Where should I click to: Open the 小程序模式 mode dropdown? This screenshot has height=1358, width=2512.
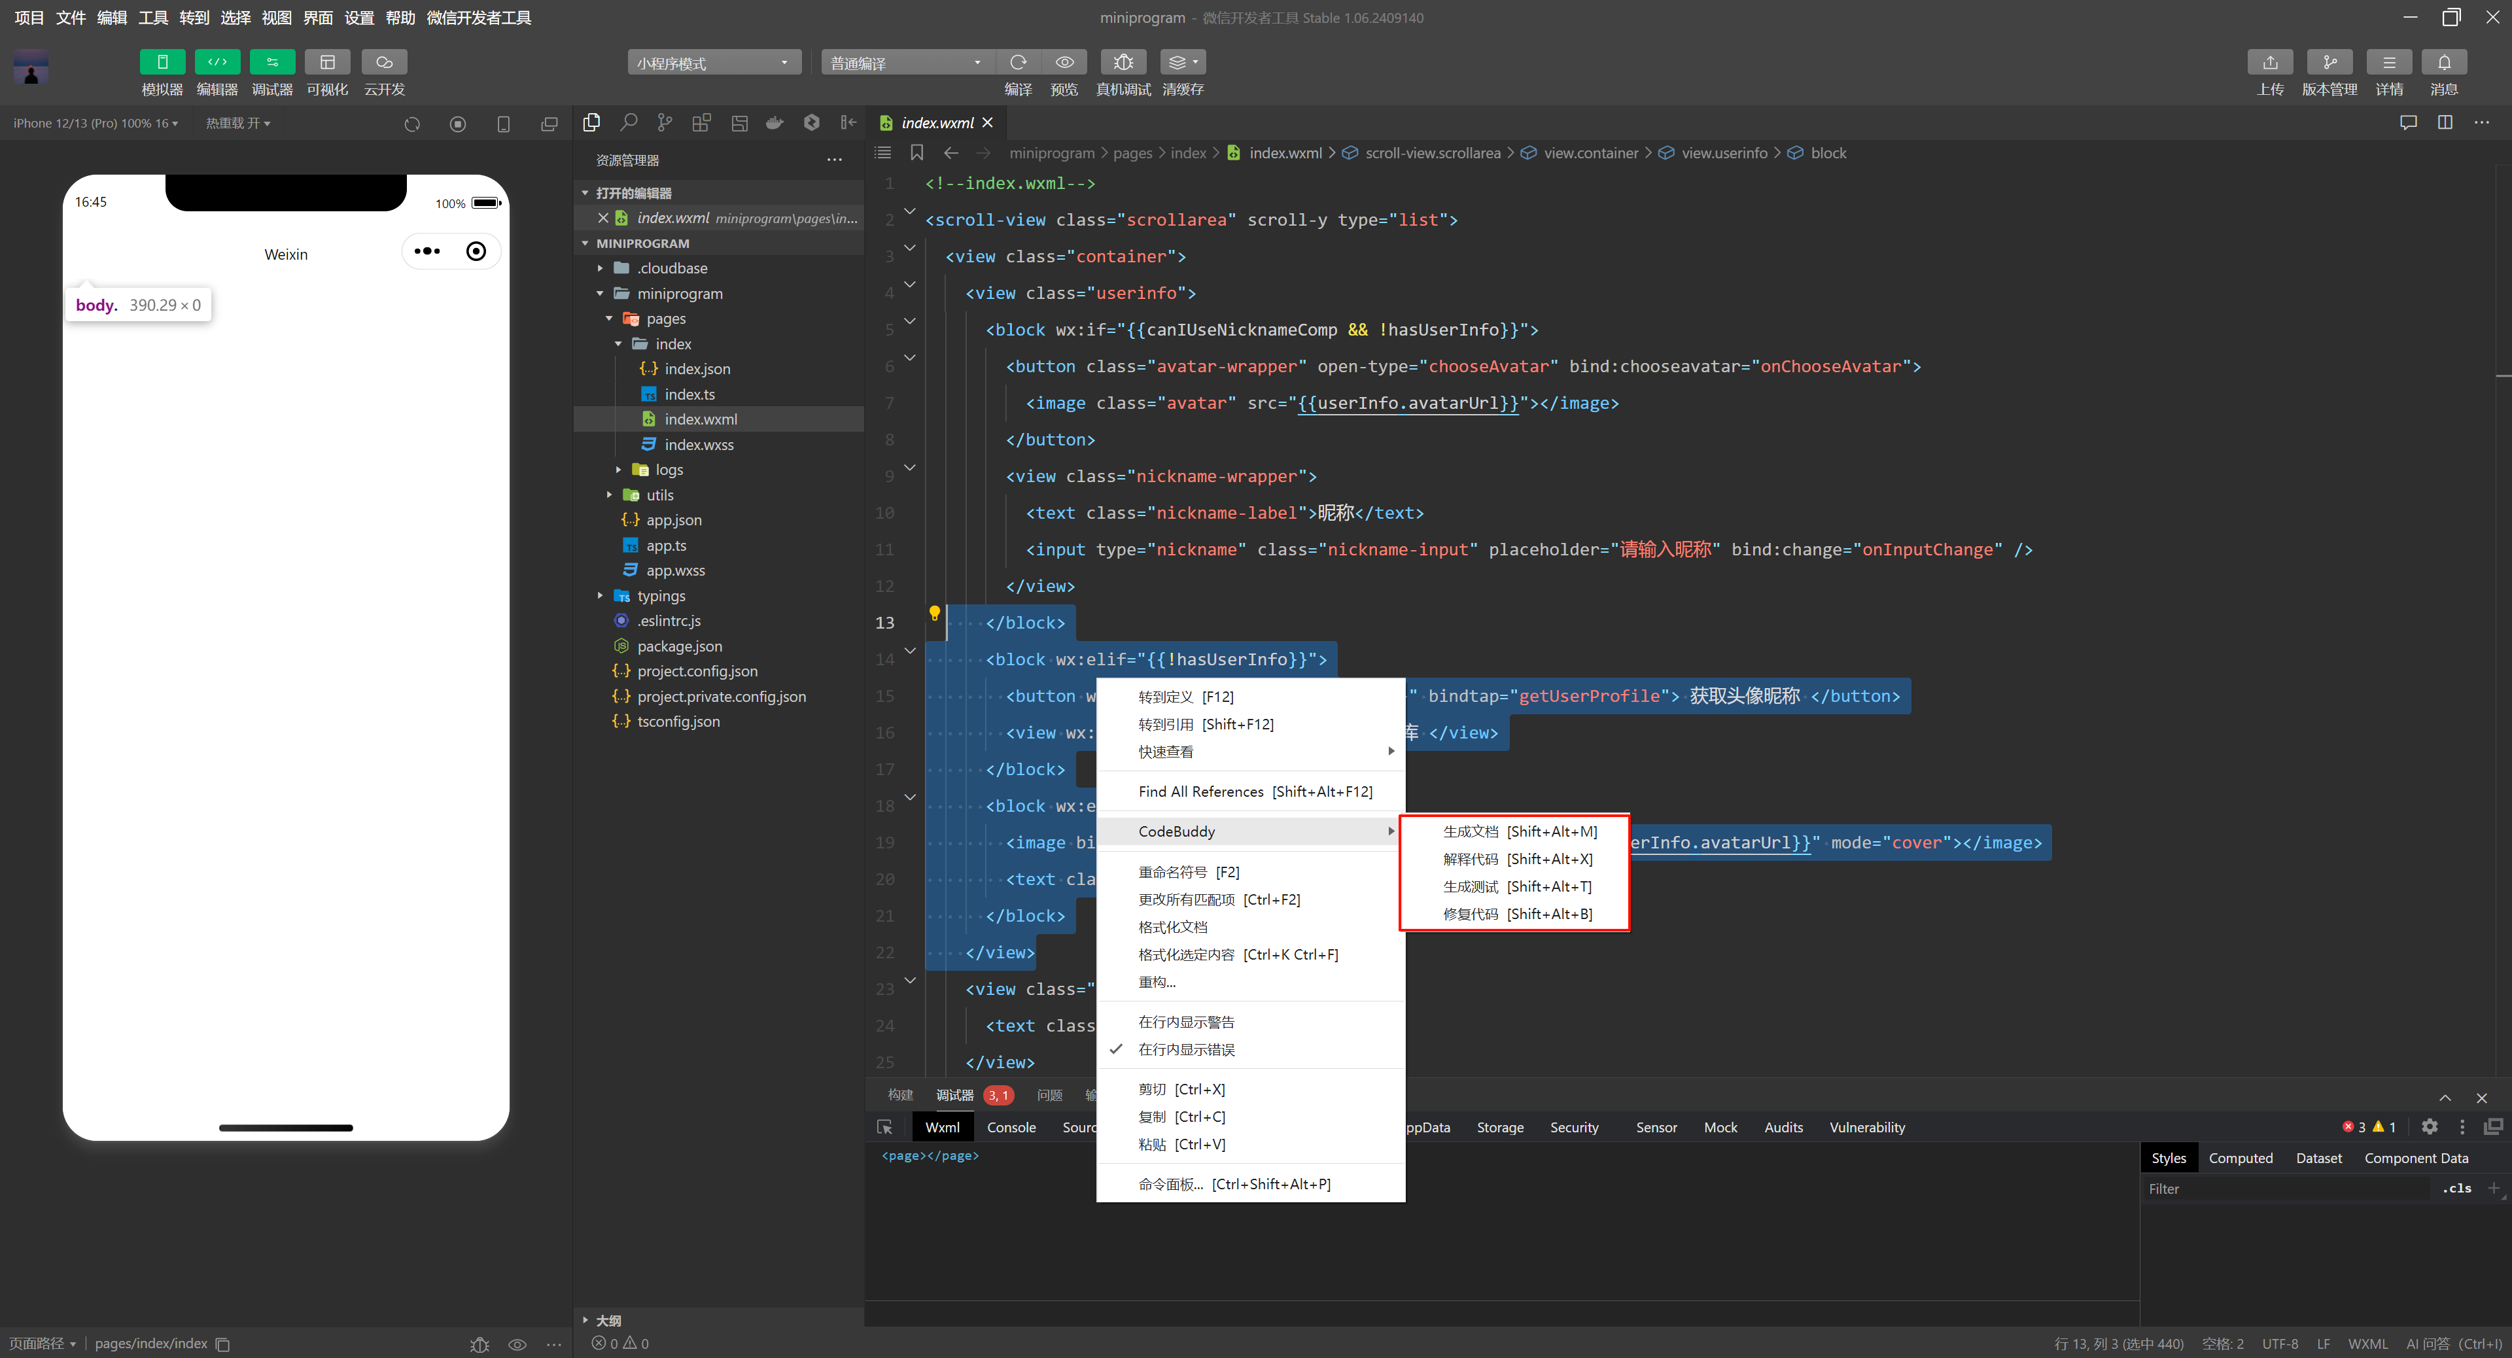[713, 61]
